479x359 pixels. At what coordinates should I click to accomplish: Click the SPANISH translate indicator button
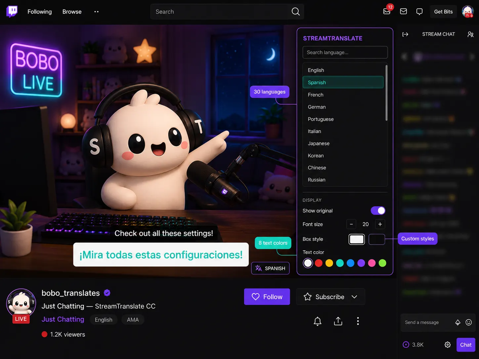click(x=270, y=268)
